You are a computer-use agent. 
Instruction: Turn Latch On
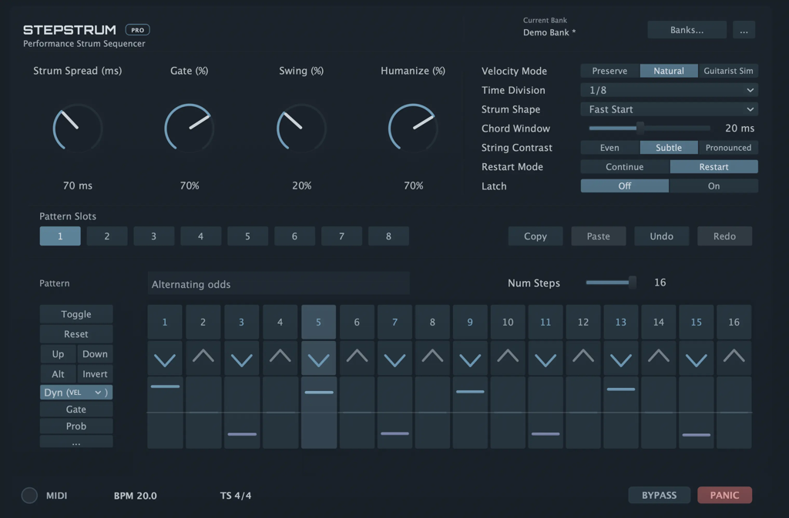[713, 186]
